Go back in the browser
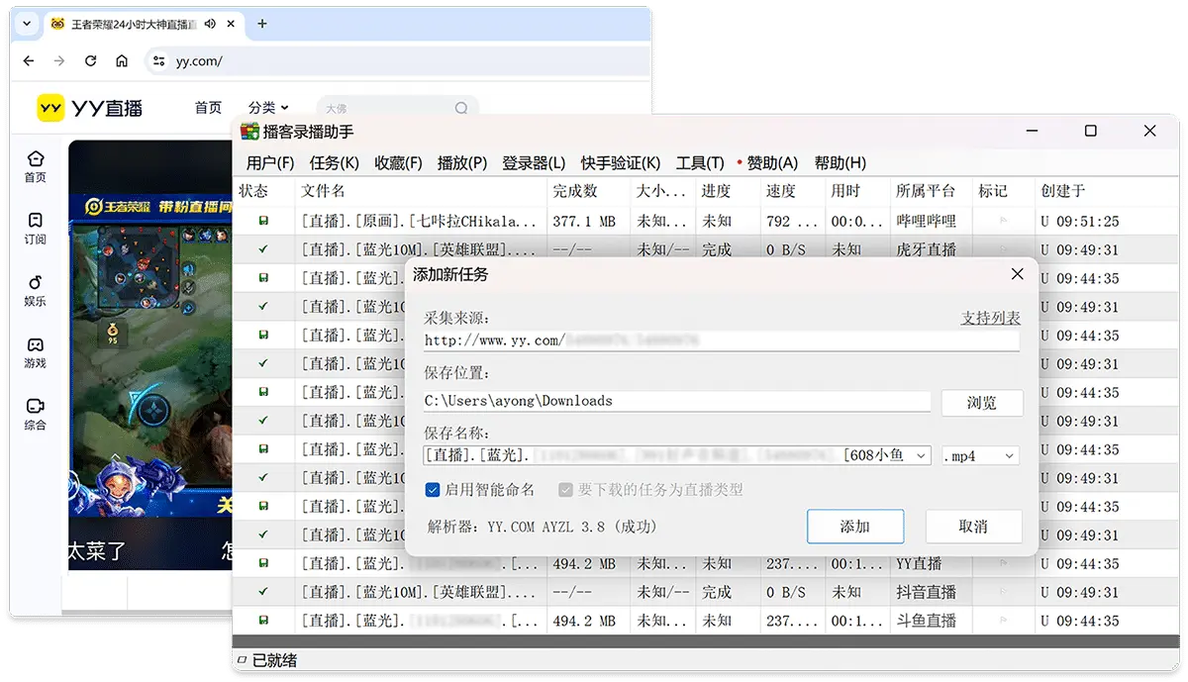Image resolution: width=1188 pixels, height=682 pixels. point(28,61)
